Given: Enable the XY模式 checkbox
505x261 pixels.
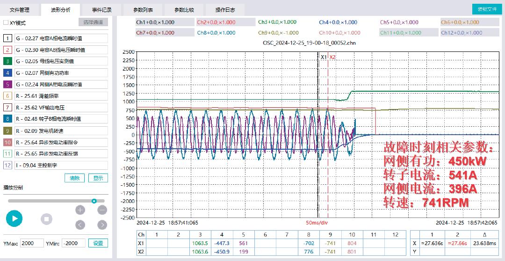Looking at the screenshot, I should click(x=6, y=22).
